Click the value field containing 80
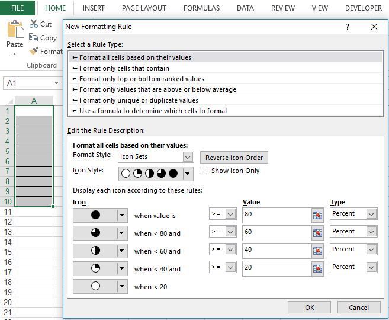Viewport: 389px width, 320px height. (277, 215)
